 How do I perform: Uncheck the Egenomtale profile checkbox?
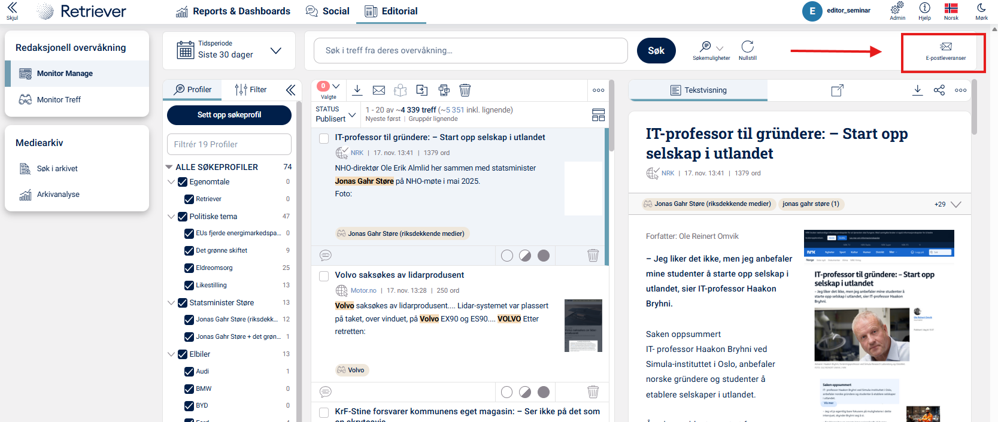tap(183, 182)
